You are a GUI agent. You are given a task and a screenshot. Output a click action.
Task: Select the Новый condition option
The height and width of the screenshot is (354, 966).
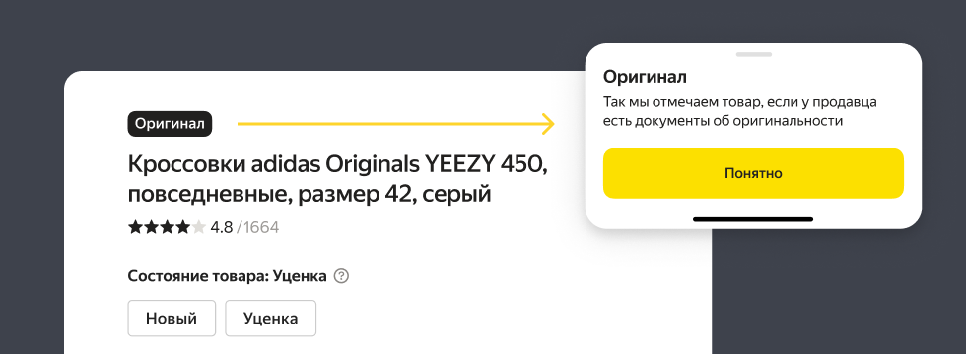point(172,319)
